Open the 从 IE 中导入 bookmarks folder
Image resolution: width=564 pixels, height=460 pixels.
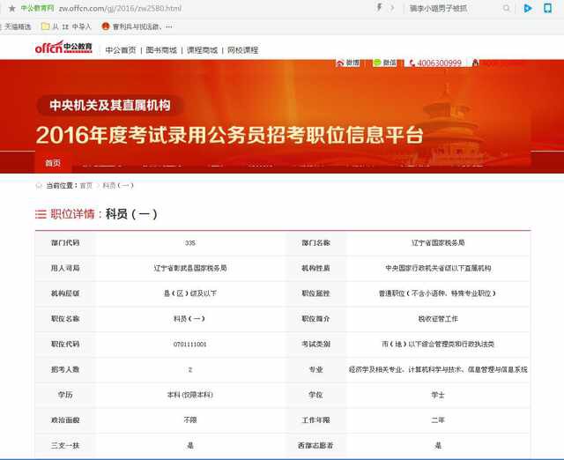coord(67,26)
